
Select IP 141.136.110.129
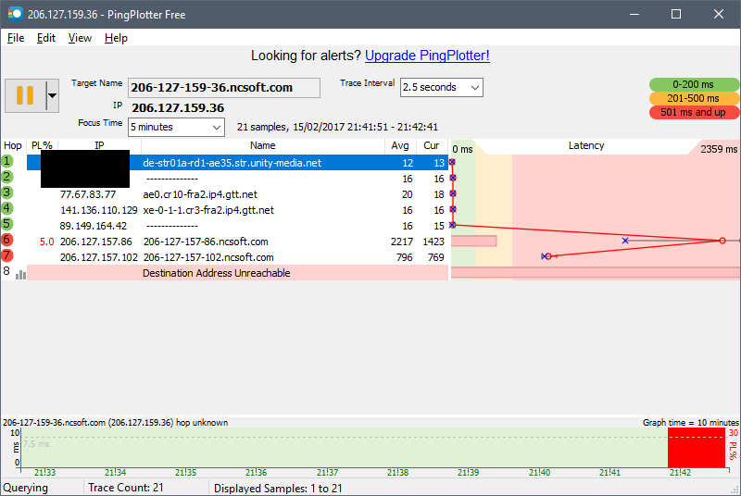point(99,210)
